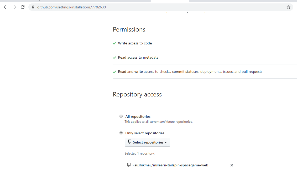Remove mslearn-tailspin-spacegame-web using the X
This screenshot has width=297, height=184.
232,165
